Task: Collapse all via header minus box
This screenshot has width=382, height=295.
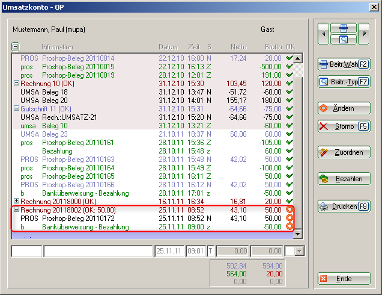Action: coord(16,46)
